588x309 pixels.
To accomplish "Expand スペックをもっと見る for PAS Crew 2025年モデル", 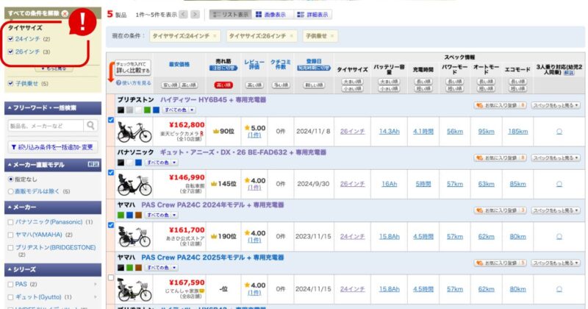I will tap(556, 263).
